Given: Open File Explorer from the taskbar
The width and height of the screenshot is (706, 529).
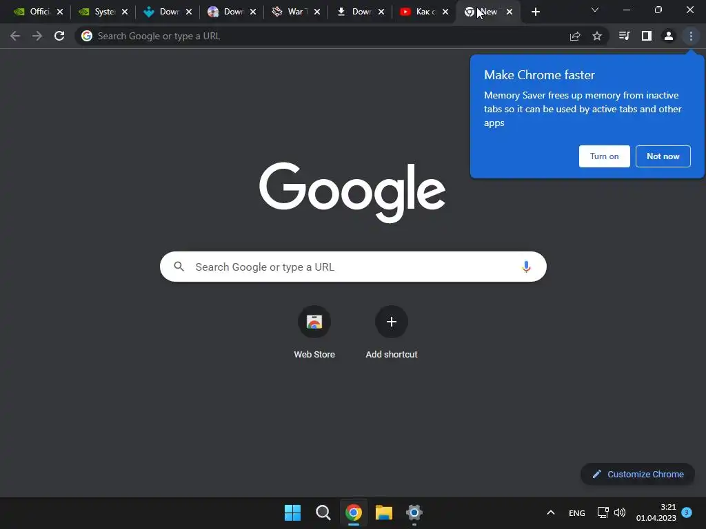Looking at the screenshot, I should 384,512.
